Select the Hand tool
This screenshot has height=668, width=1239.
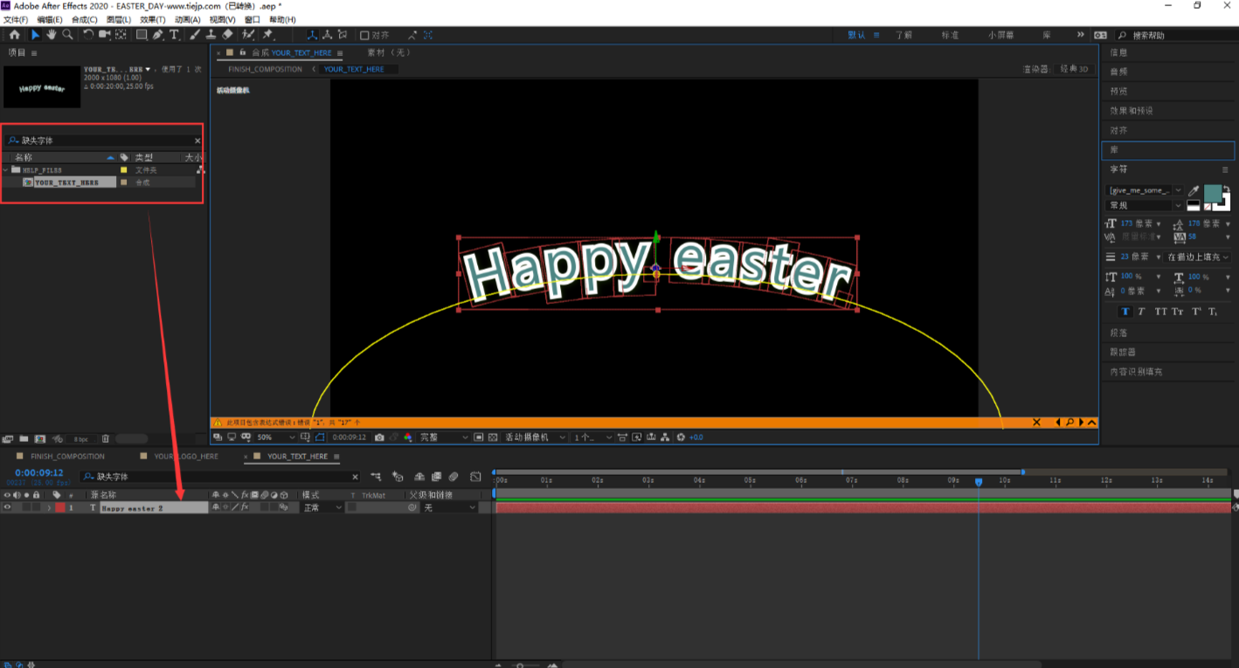pyautogui.click(x=52, y=35)
